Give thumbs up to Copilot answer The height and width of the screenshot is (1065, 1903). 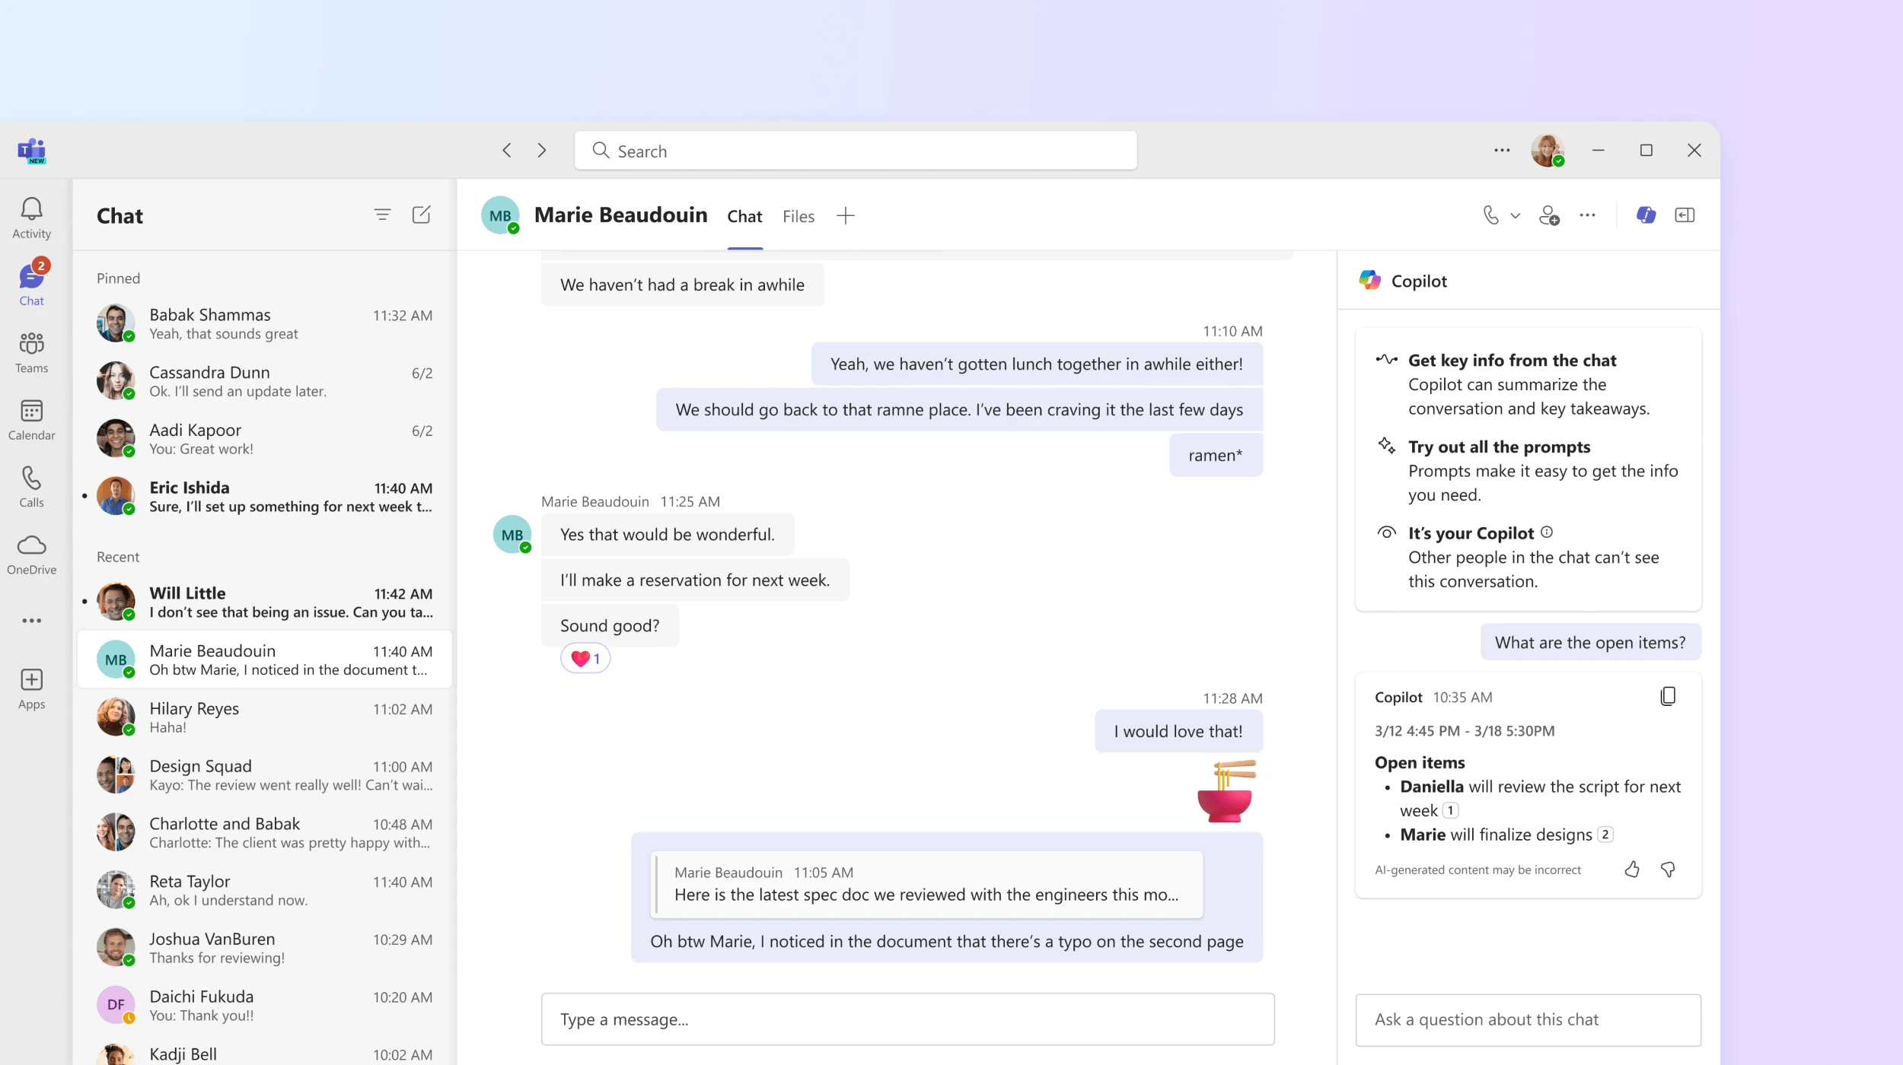coord(1632,869)
